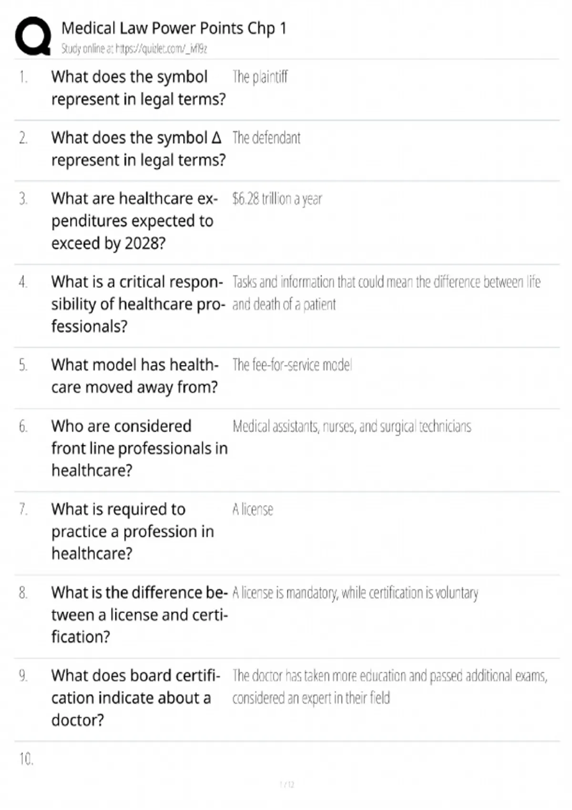The height and width of the screenshot is (810, 572).
Task: Click 'The fee-for-service model' answer
Action: (292, 365)
